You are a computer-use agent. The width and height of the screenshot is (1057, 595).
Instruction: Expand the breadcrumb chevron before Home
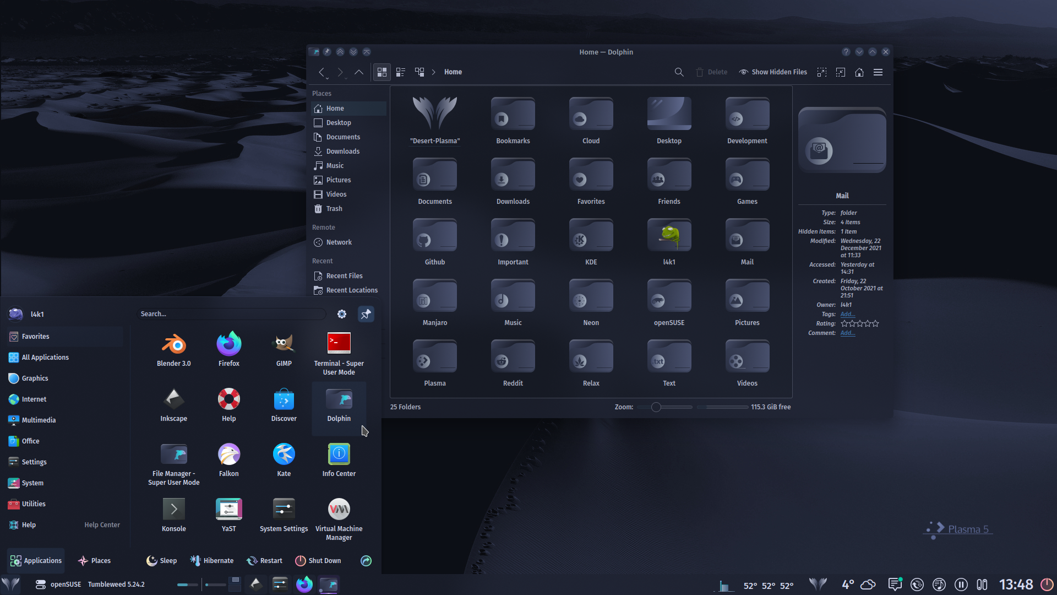coord(433,72)
